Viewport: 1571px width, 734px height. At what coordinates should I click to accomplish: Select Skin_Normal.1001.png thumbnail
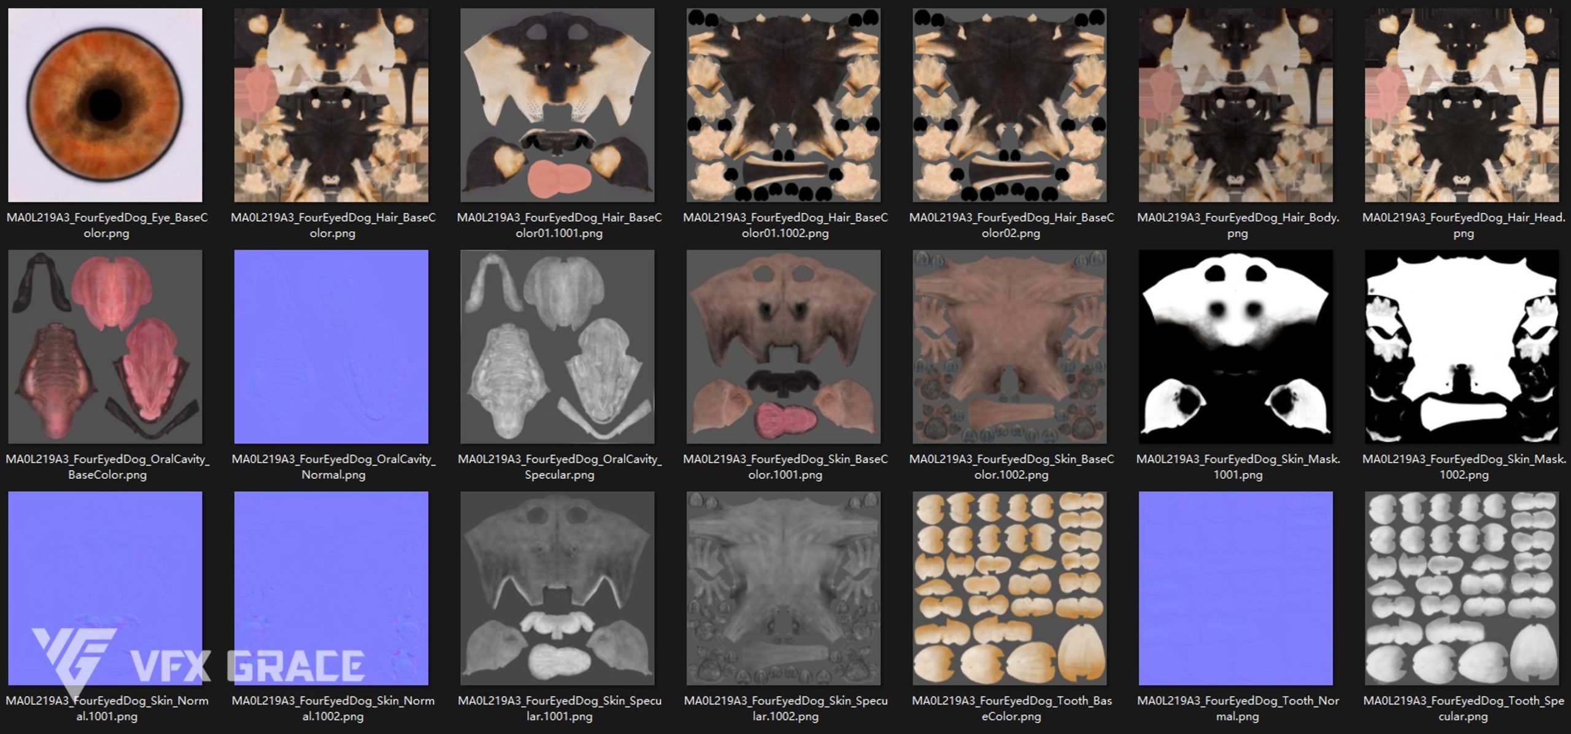(105, 588)
